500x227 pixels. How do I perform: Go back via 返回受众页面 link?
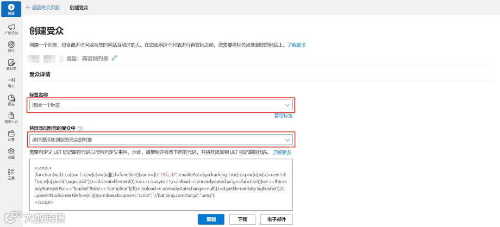click(x=43, y=7)
